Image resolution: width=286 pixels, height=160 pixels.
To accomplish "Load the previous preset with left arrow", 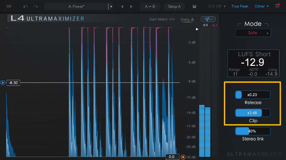I will pos(122,6).
